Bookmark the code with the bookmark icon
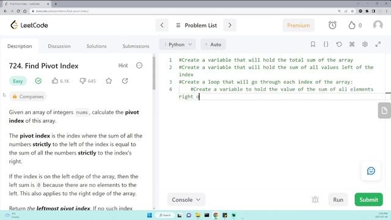391x220 pixels. coord(313,45)
